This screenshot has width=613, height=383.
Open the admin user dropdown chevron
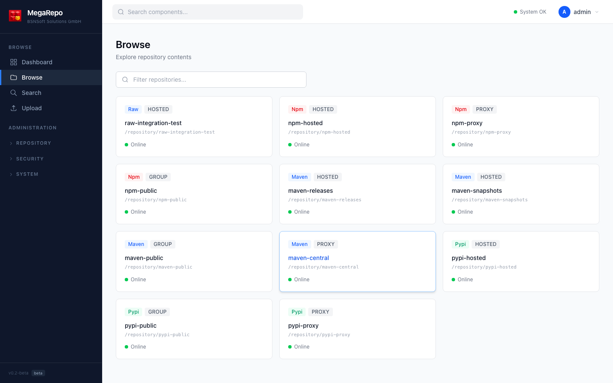point(597,12)
